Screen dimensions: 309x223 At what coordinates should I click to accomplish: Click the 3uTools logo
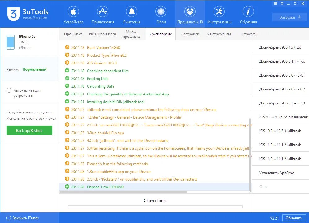[28, 14]
